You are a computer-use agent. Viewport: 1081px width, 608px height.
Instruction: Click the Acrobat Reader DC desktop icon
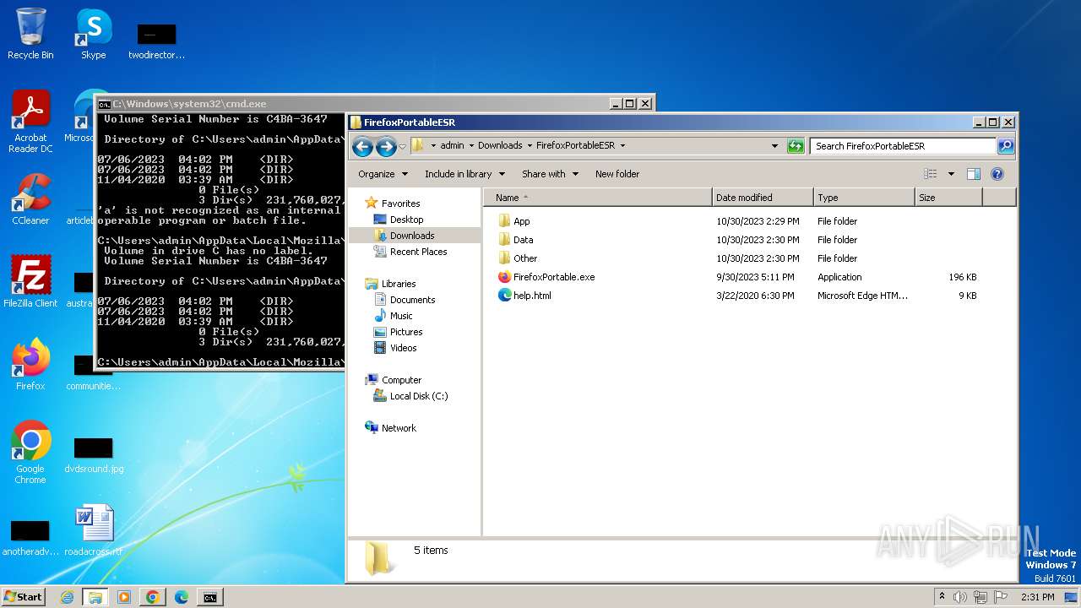pos(30,122)
